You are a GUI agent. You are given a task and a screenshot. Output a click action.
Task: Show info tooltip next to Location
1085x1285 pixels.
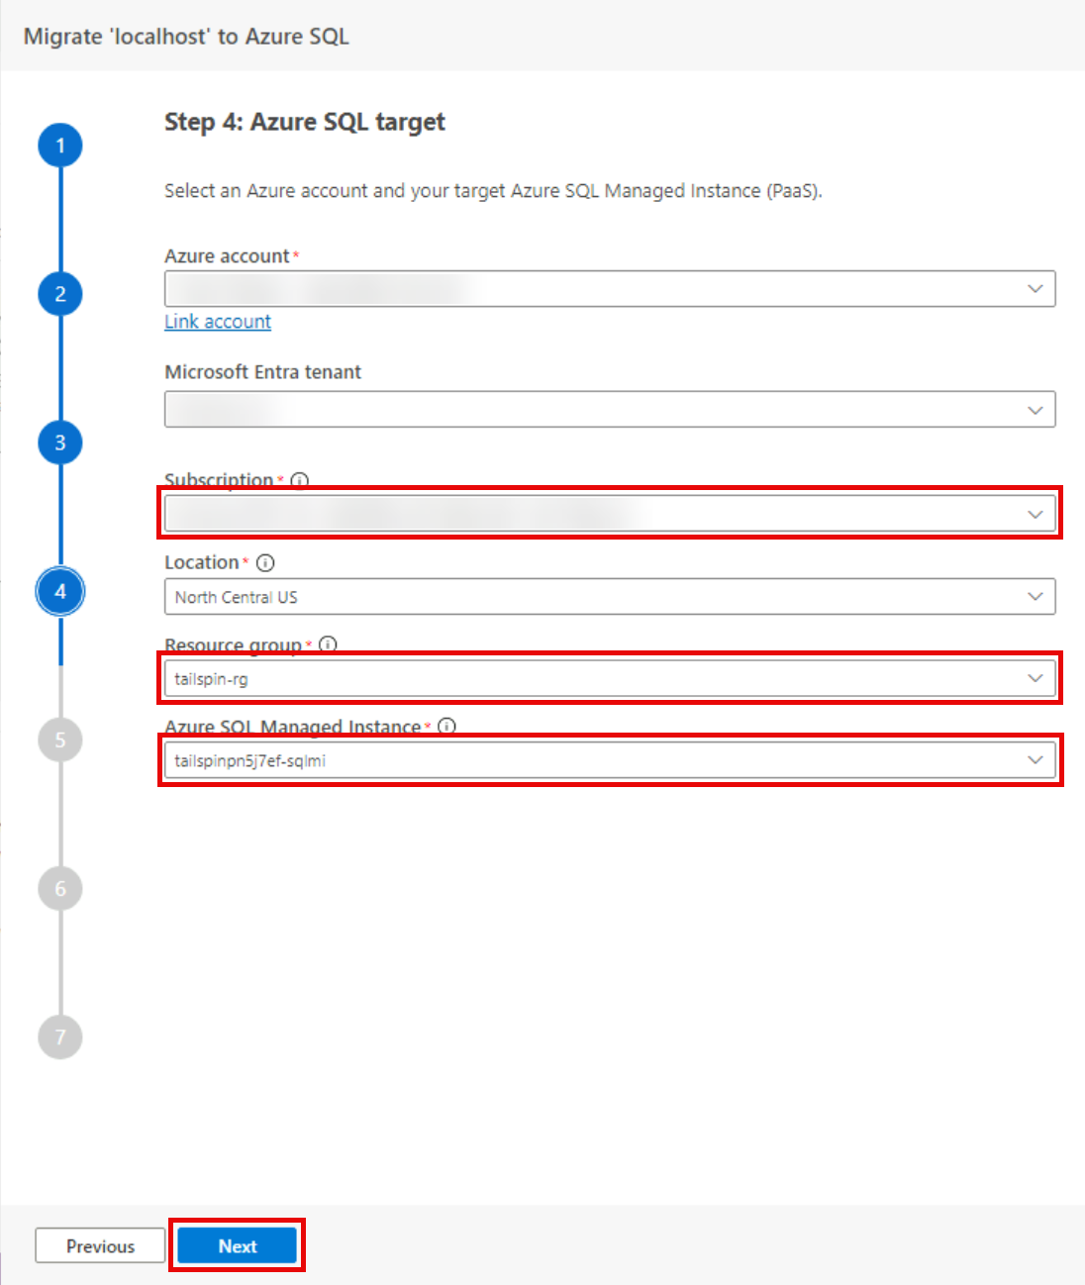[x=265, y=562]
